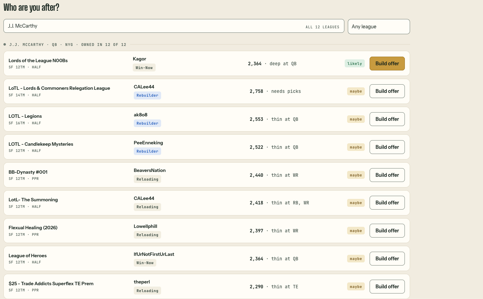Build offer for LotL- The Summoning
Screen dimensions: 483x299
(387, 203)
